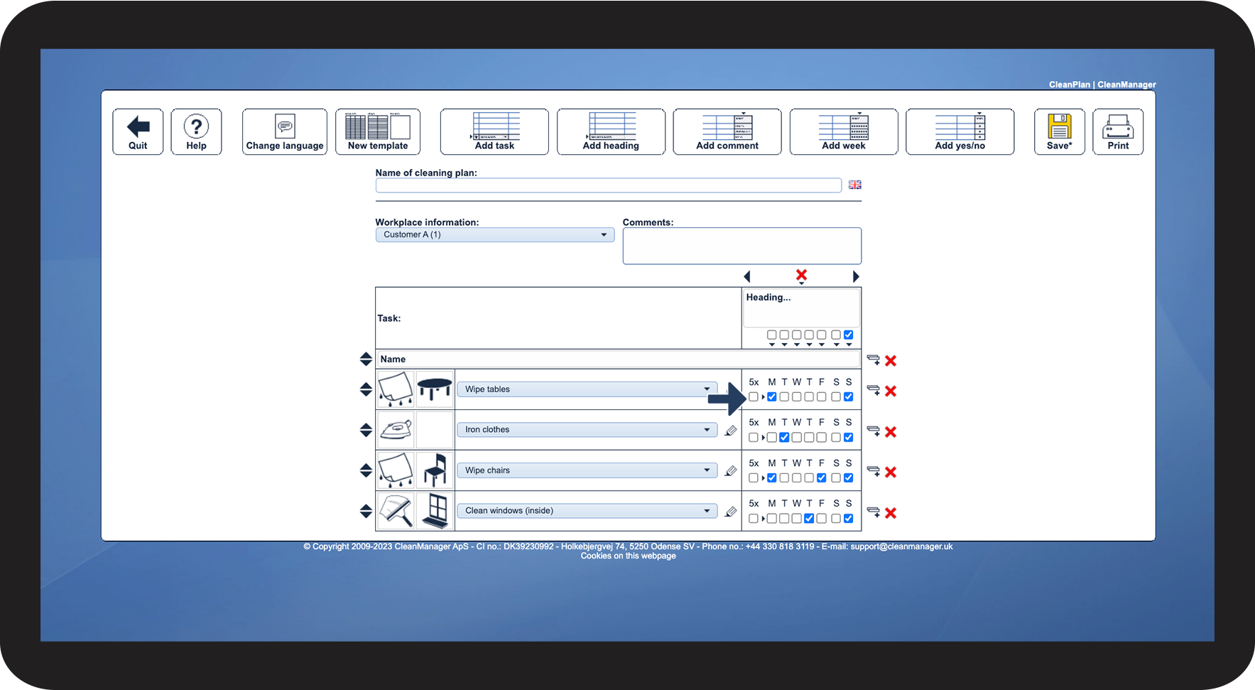Check Wednesday for Wipe tables
The width and height of the screenshot is (1255, 690).
tap(797, 397)
